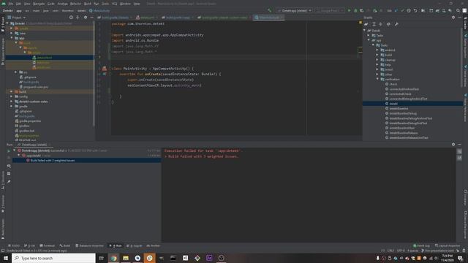Hide the Project panel with minus icon
This screenshot has height=263, width=468.
coord(91,18)
